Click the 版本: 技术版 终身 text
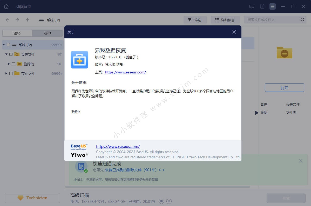311x206 pixels. click(x=109, y=65)
